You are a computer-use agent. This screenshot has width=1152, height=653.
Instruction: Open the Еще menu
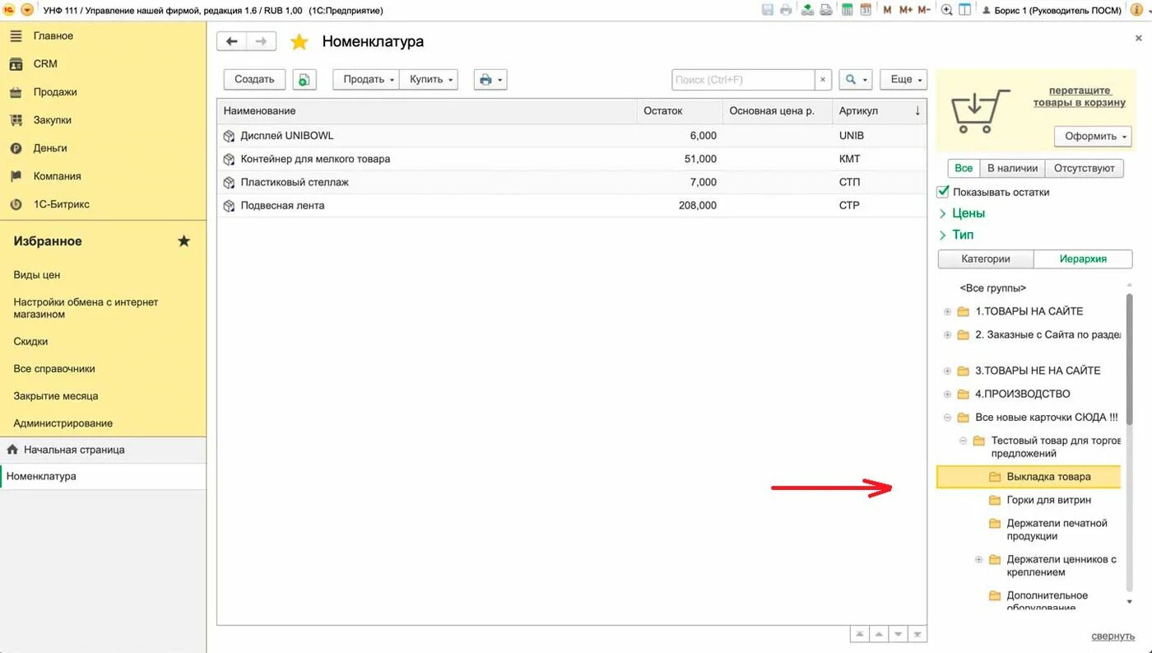pos(903,79)
